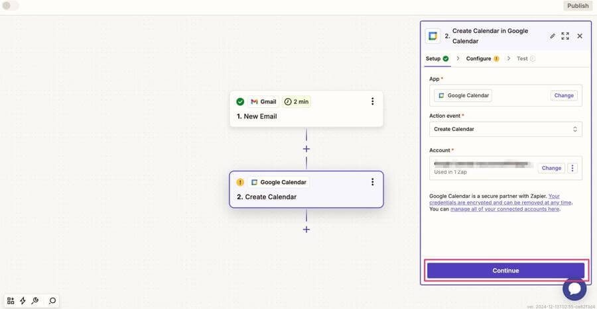This screenshot has height=309, width=597.
Task: Click the Google Calendar app chip
Action: 463,96
